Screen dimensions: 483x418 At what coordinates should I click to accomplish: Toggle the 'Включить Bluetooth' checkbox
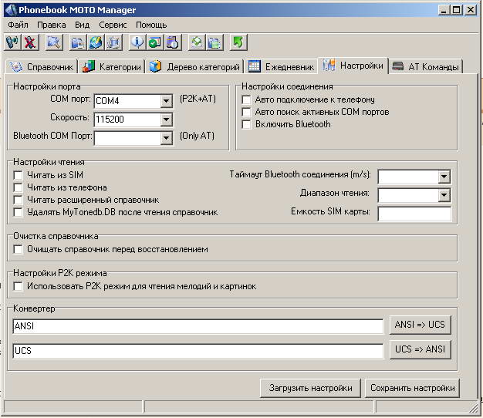(246, 124)
